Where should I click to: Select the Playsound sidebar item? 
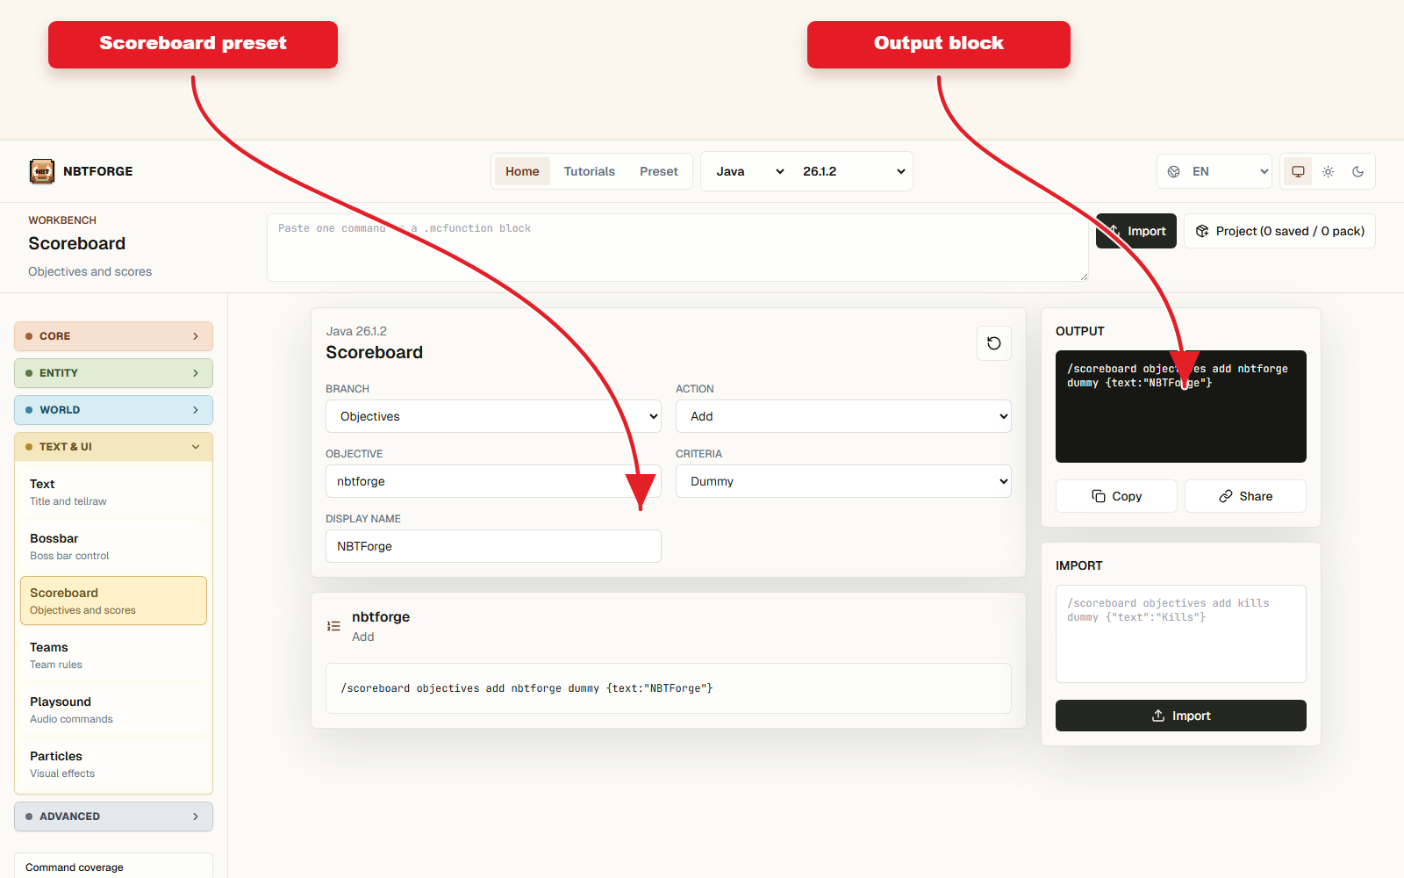pos(113,709)
